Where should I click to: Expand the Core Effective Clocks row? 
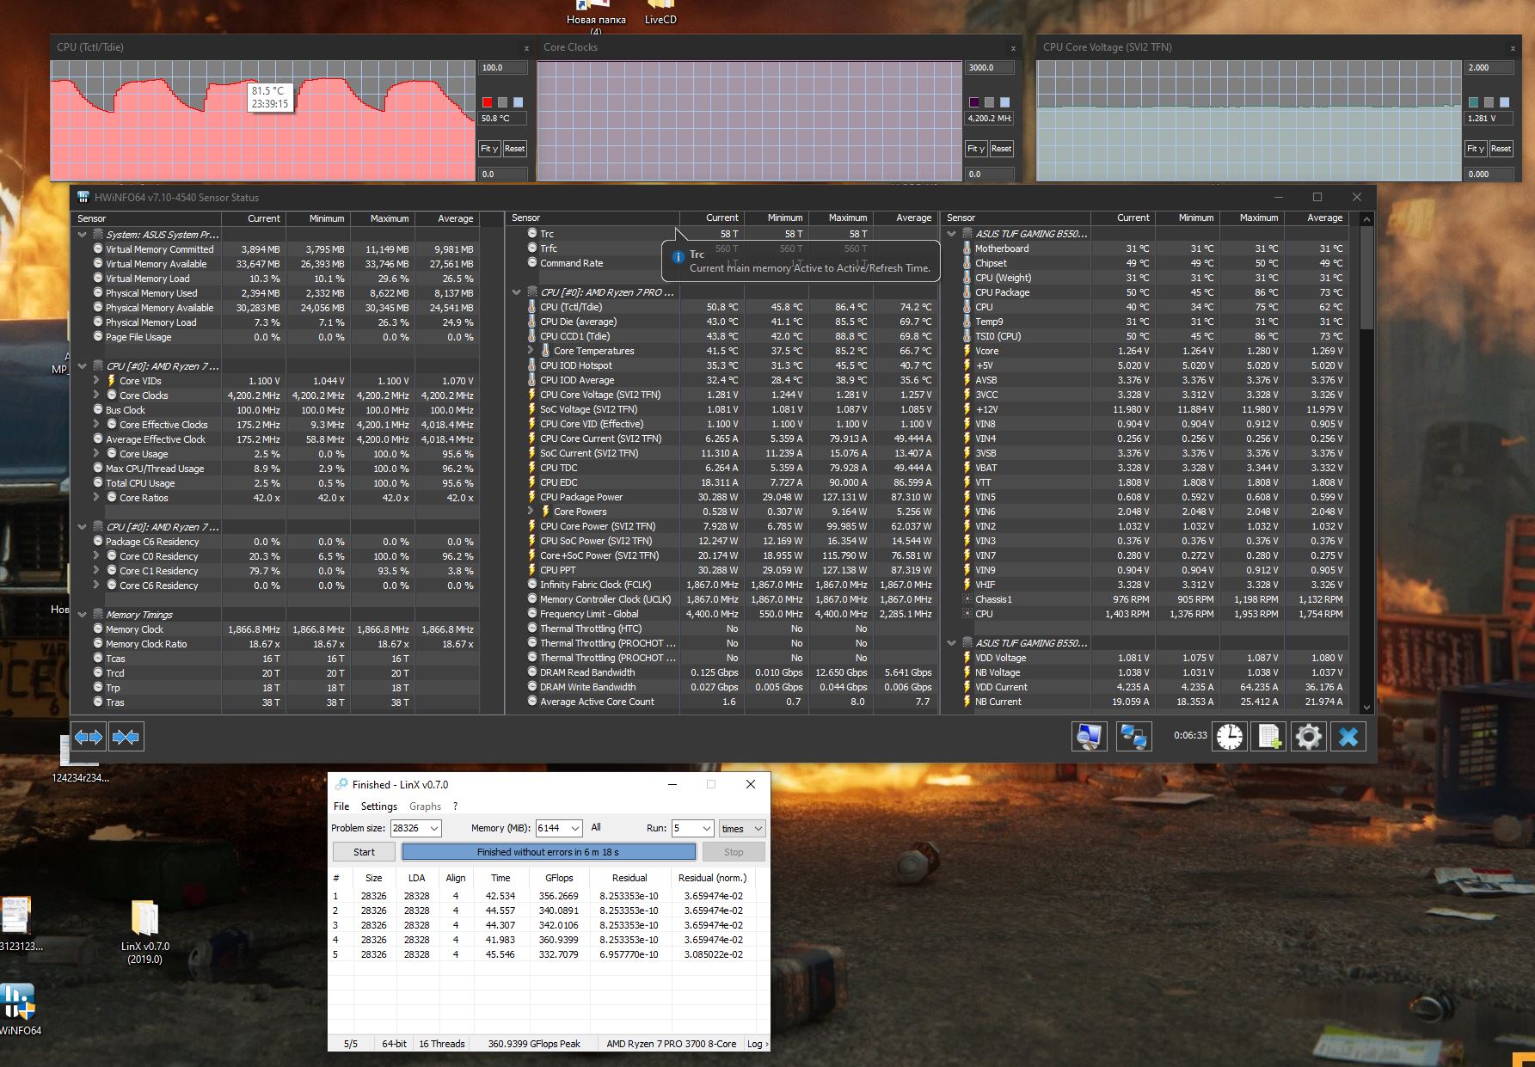tap(96, 424)
